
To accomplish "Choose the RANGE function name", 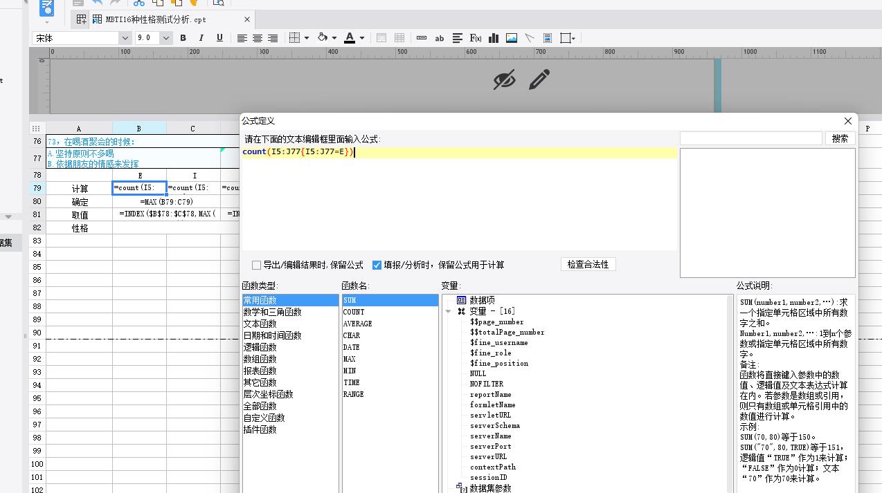I will (x=353, y=394).
